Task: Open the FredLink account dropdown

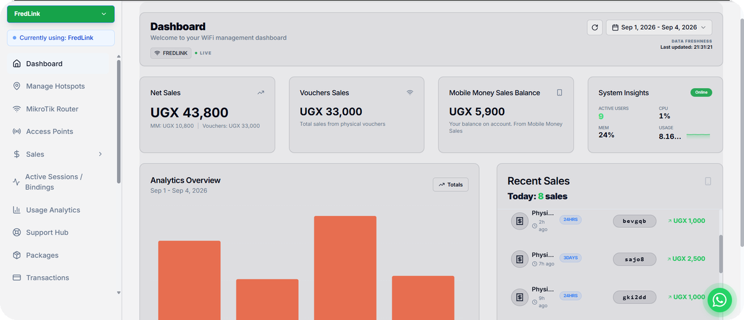Action: coord(61,14)
